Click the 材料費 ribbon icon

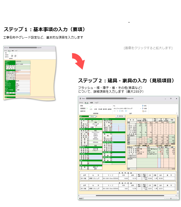pos(100,109)
